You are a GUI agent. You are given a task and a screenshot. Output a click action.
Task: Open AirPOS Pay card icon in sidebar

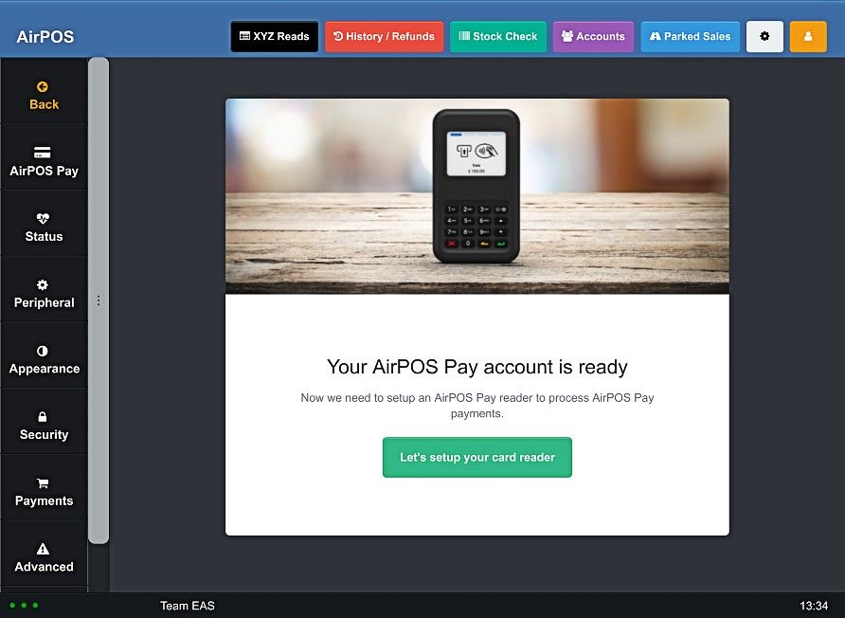[x=42, y=153]
